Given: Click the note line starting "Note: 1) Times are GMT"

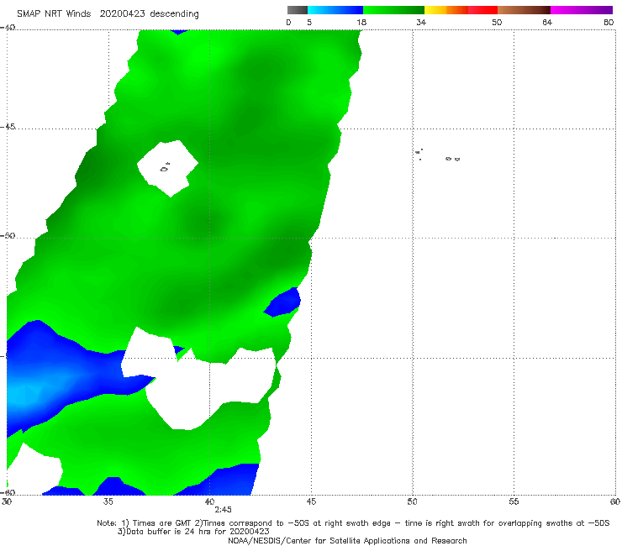Looking at the screenshot, I should (x=353, y=523).
